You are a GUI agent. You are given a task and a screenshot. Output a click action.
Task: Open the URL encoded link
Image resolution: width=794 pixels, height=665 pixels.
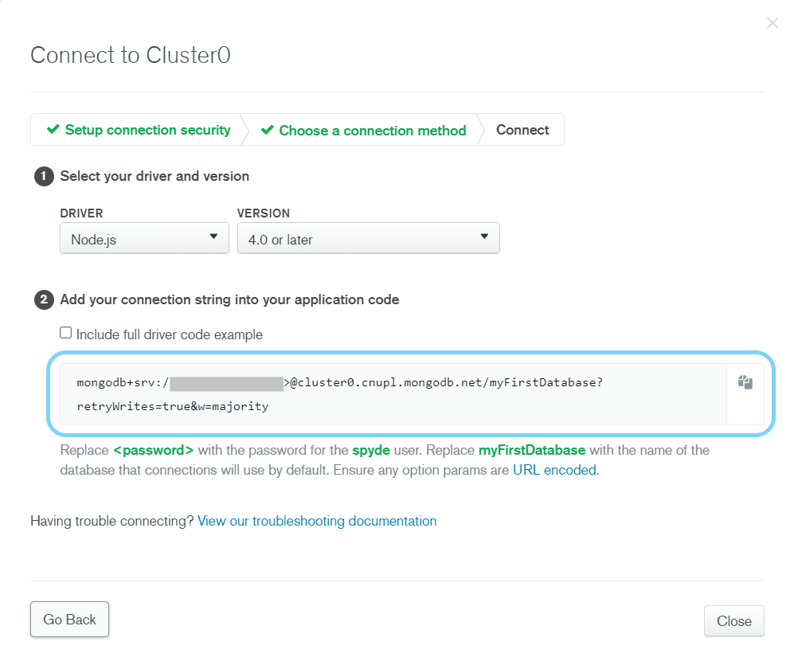point(554,470)
